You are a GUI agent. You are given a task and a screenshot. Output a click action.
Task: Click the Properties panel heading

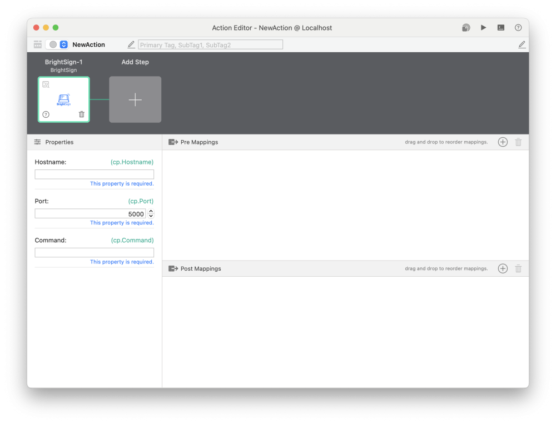[x=59, y=142]
